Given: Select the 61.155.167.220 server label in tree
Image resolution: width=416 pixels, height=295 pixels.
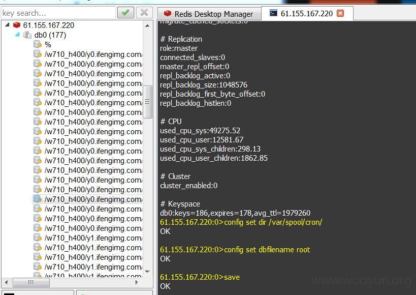Looking at the screenshot, I should pos(49,25).
